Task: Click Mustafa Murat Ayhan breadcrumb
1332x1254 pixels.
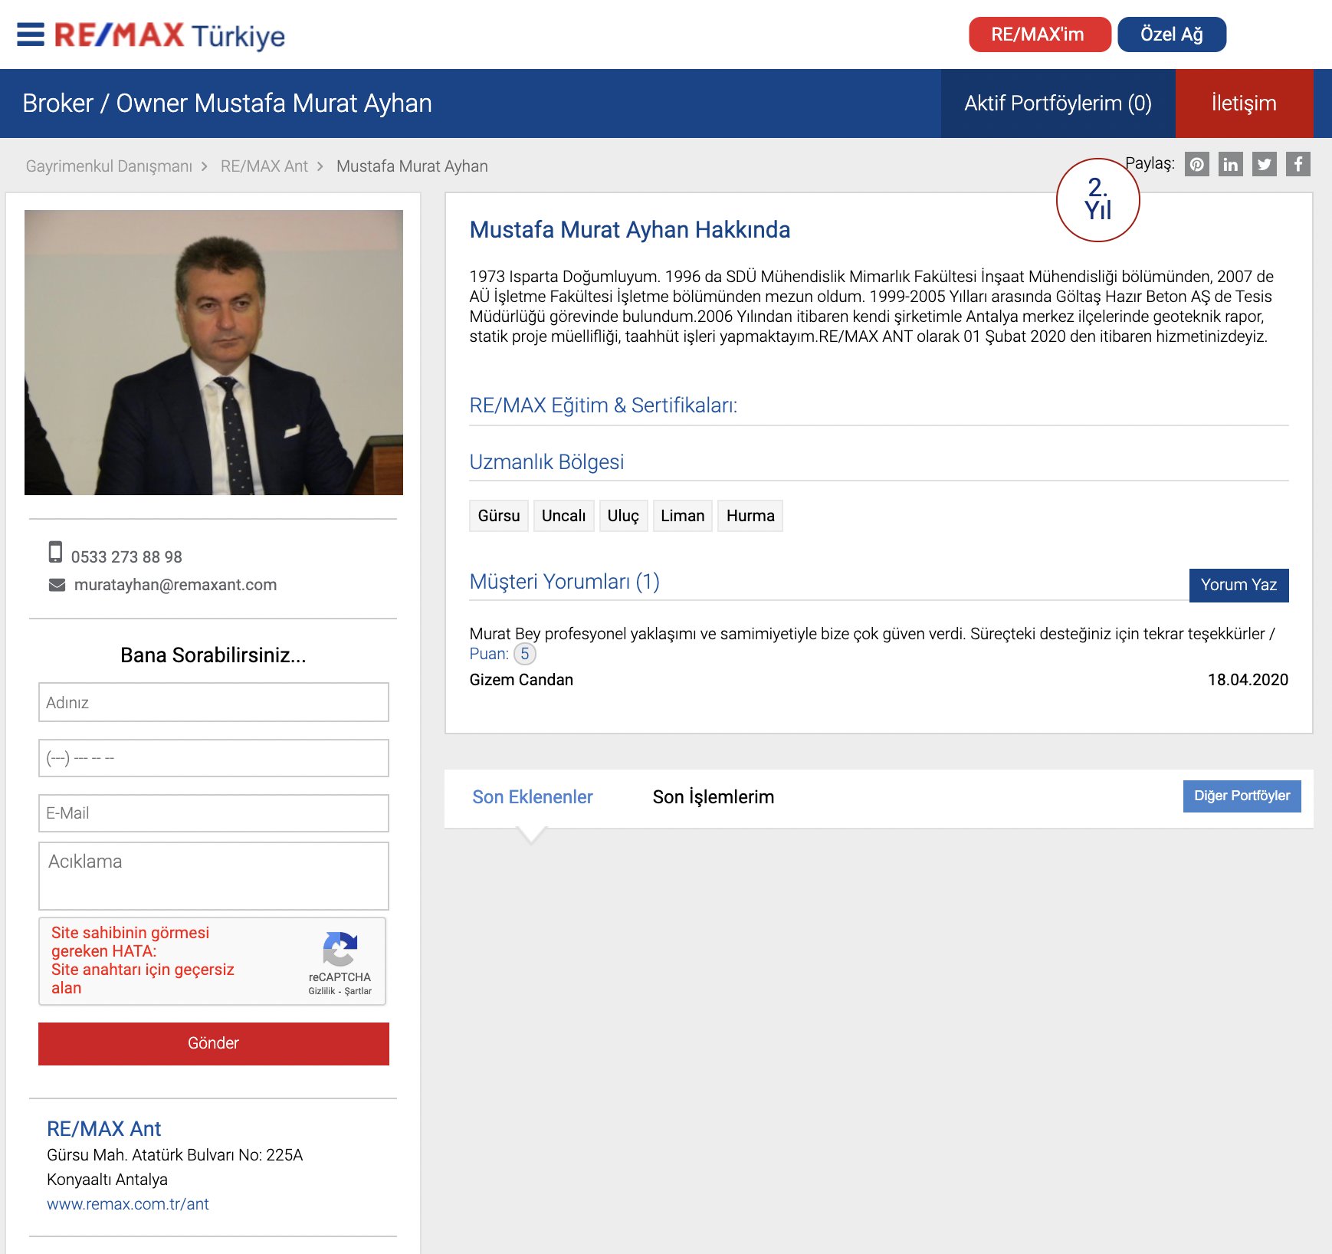Action: (412, 166)
